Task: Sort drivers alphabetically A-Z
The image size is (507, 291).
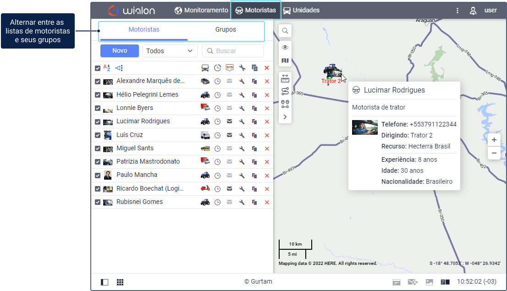Action: [107, 68]
